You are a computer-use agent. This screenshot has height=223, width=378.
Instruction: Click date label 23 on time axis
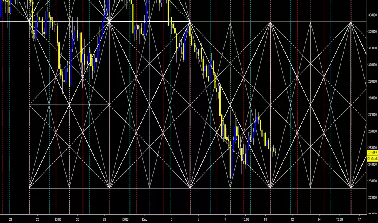pos(37,219)
